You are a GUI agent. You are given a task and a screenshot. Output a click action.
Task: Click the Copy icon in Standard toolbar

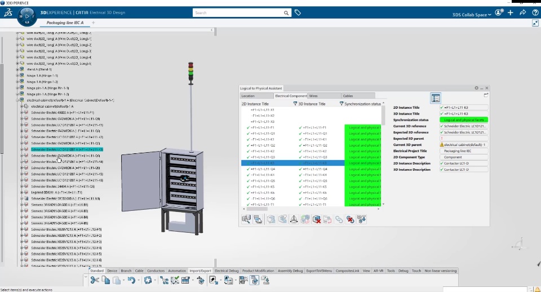click(x=106, y=280)
